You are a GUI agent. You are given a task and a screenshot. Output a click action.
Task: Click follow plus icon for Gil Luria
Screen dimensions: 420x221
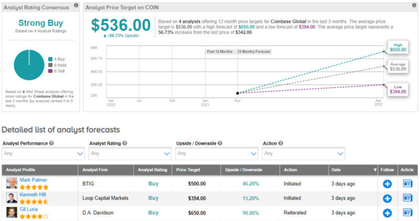tap(387, 213)
